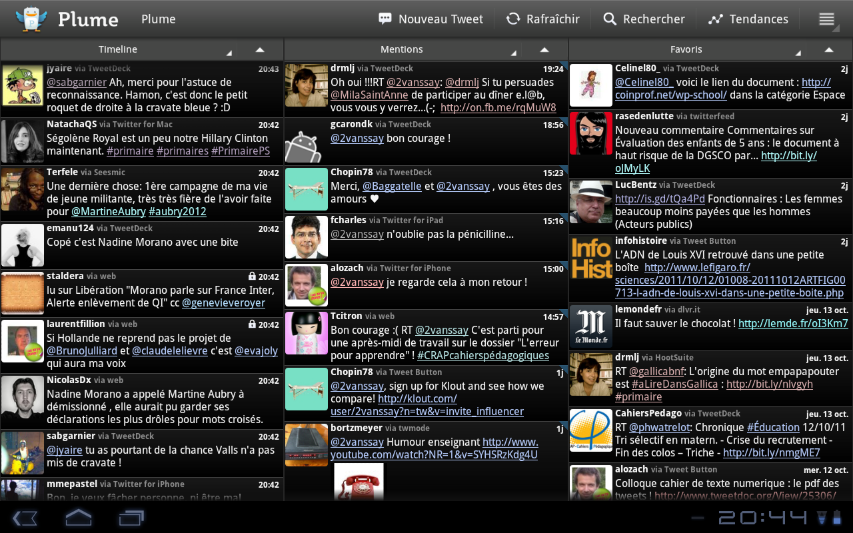The image size is (853, 533).
Task: Select emanu124's tweet about Copé
Action: pyautogui.click(x=142, y=245)
